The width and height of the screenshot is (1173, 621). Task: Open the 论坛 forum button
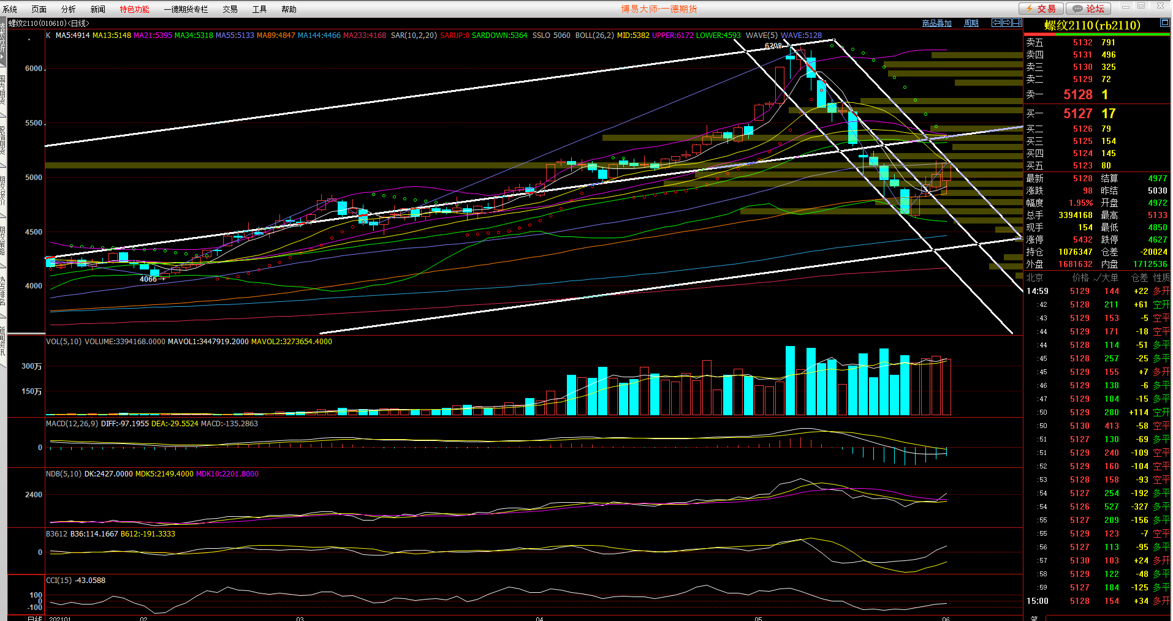point(1088,9)
